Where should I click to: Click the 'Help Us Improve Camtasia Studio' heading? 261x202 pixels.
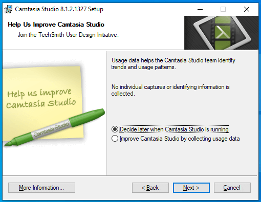pos(56,25)
